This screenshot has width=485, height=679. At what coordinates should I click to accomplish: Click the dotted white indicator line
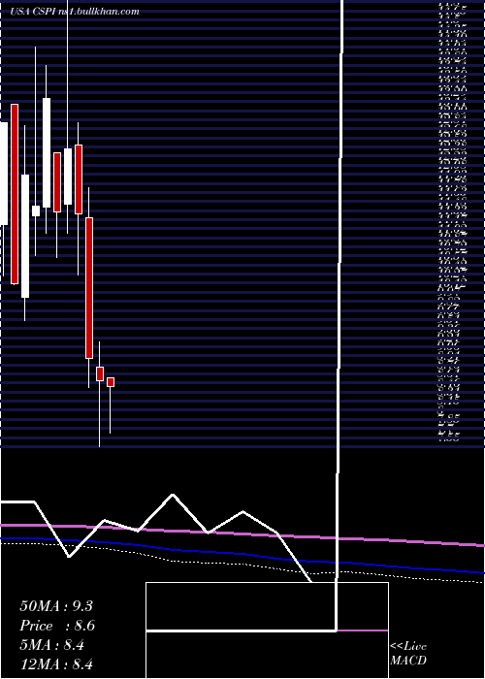click(x=242, y=563)
